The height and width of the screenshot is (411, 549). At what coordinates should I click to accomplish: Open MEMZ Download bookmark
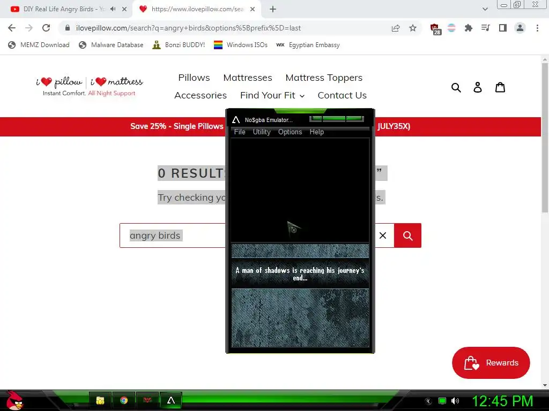coord(39,45)
